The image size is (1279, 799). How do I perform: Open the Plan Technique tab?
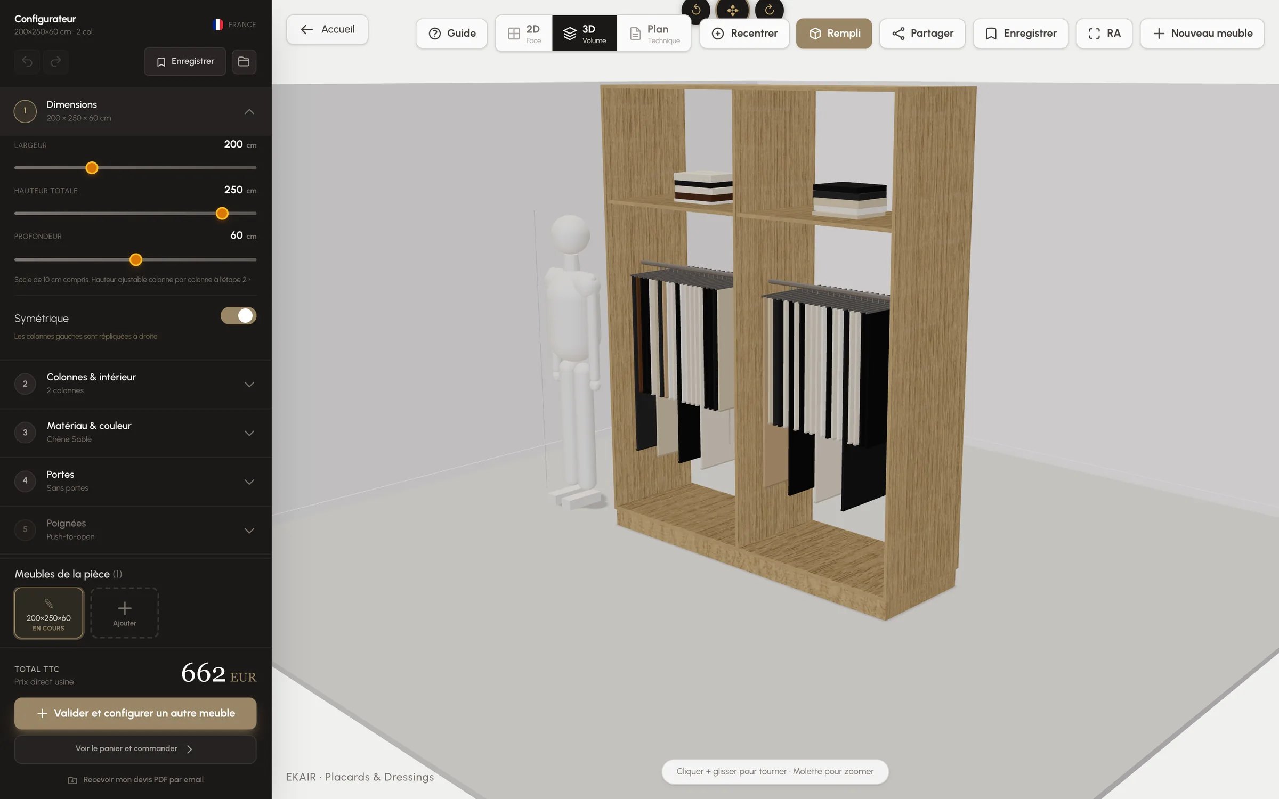[x=654, y=34]
